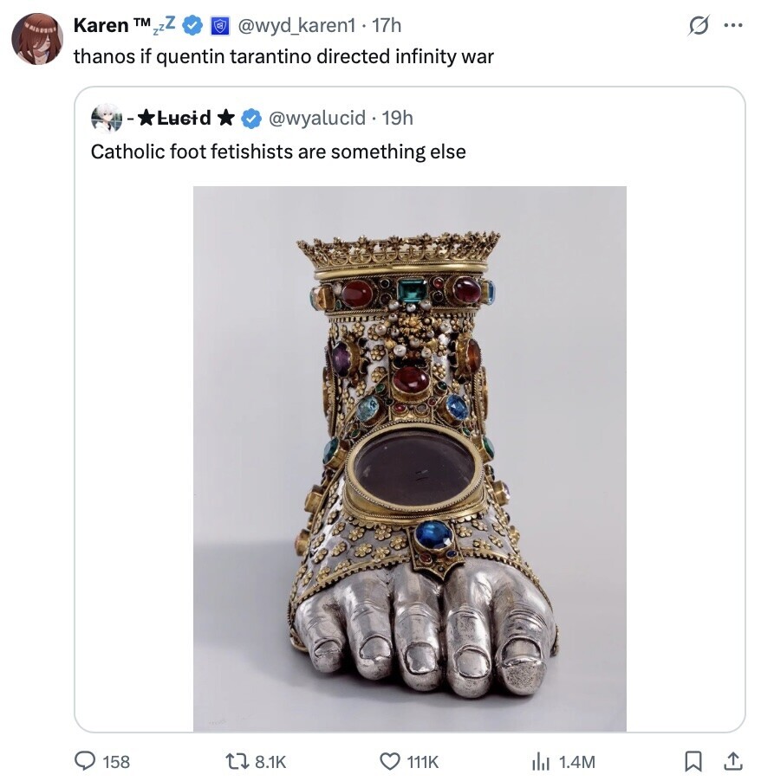761x781 pixels.
Task: Click the share icon
Action: coord(733,761)
